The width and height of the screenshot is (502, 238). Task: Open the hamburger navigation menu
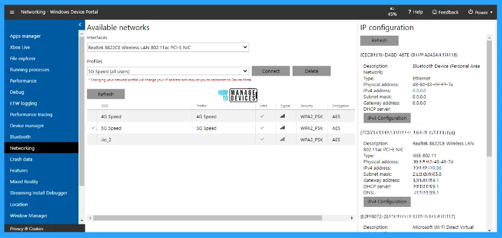tap(12, 12)
